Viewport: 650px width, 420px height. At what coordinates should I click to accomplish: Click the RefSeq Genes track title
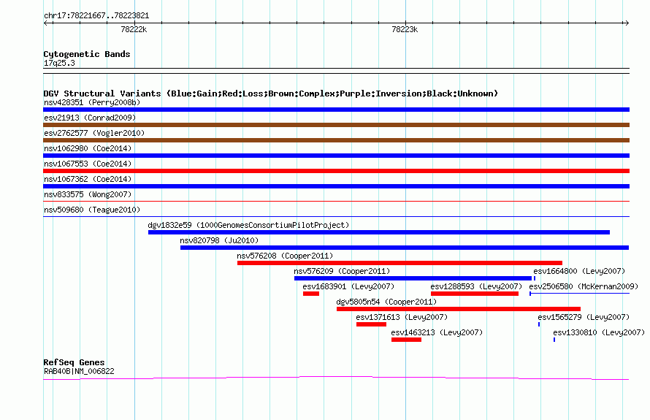74,362
